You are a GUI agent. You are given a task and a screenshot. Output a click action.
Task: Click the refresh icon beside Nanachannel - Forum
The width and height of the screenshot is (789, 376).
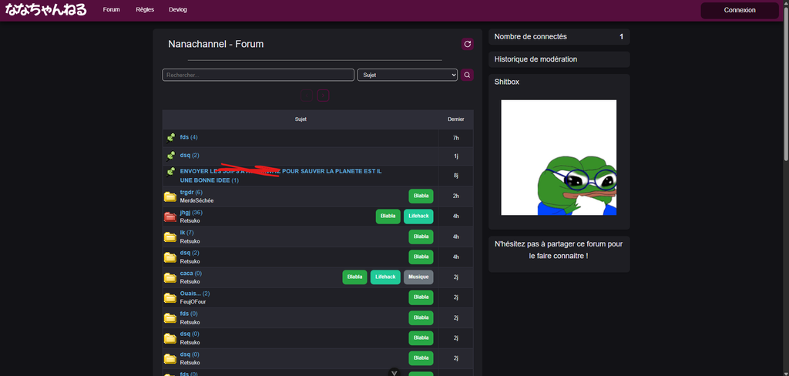pos(467,45)
